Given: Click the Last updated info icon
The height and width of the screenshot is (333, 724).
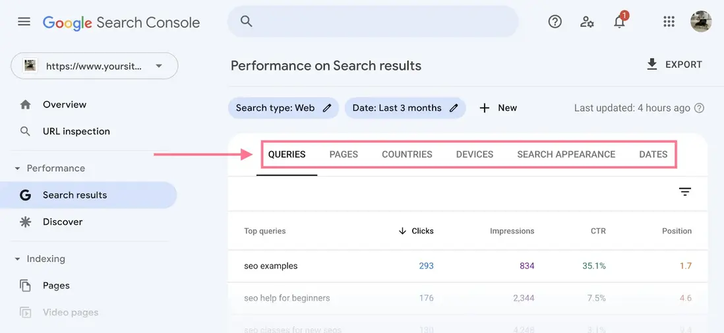Looking at the screenshot, I should tap(700, 108).
